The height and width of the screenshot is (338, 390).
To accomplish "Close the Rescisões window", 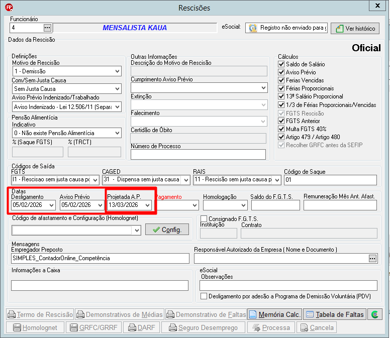I will coord(377,6).
